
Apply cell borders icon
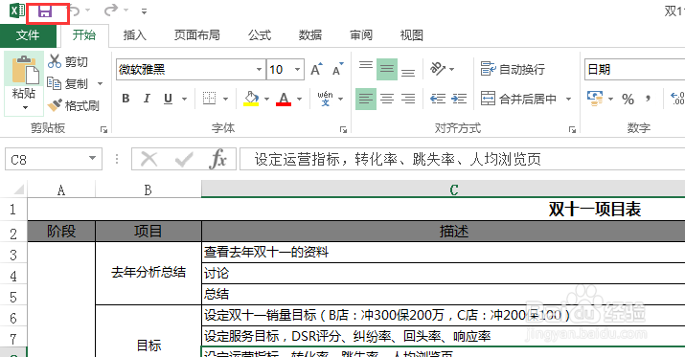click(209, 99)
